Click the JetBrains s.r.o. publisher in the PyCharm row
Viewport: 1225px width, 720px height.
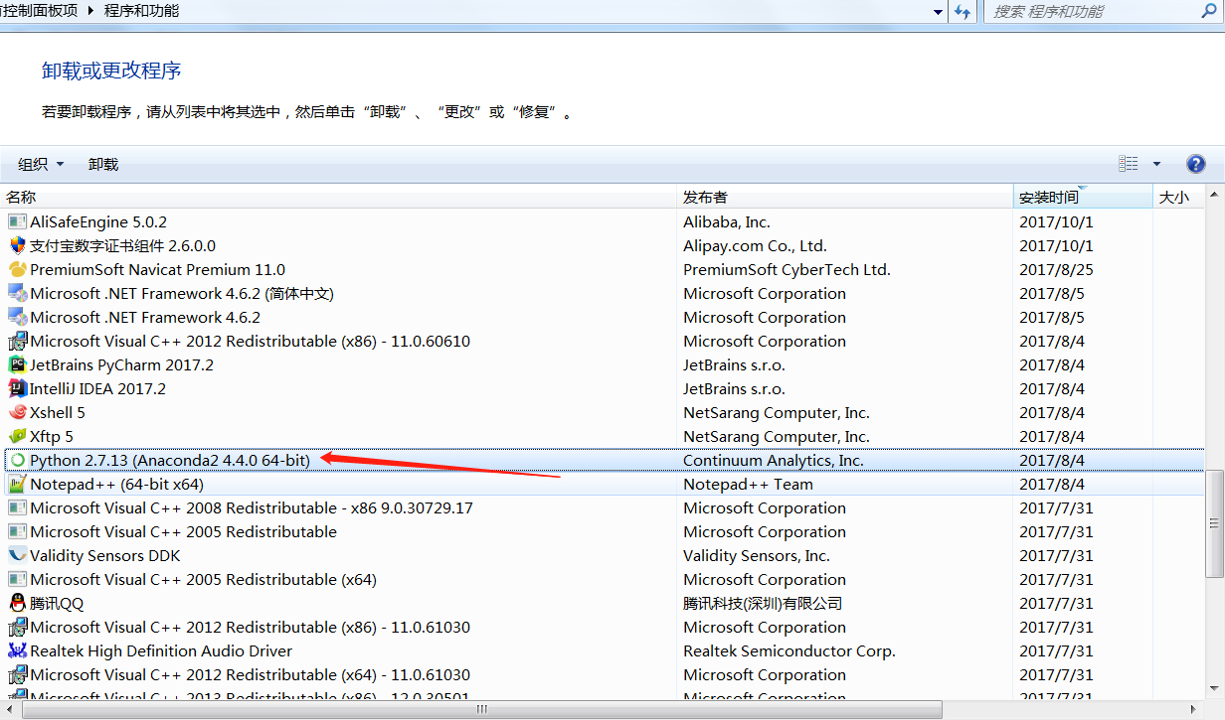pyautogui.click(x=734, y=365)
